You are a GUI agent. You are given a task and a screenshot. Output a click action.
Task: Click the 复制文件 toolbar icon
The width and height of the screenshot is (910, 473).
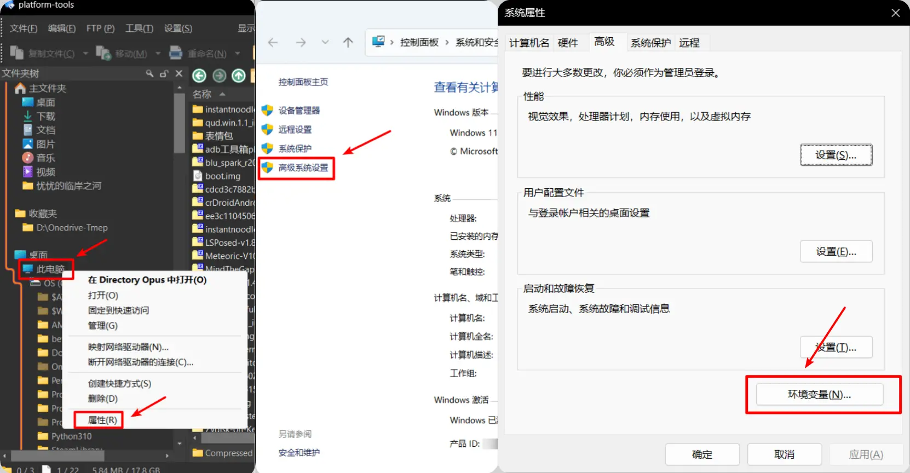(17, 53)
